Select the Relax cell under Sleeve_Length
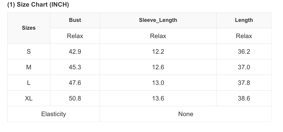The image size is (283, 132). [x=158, y=36]
